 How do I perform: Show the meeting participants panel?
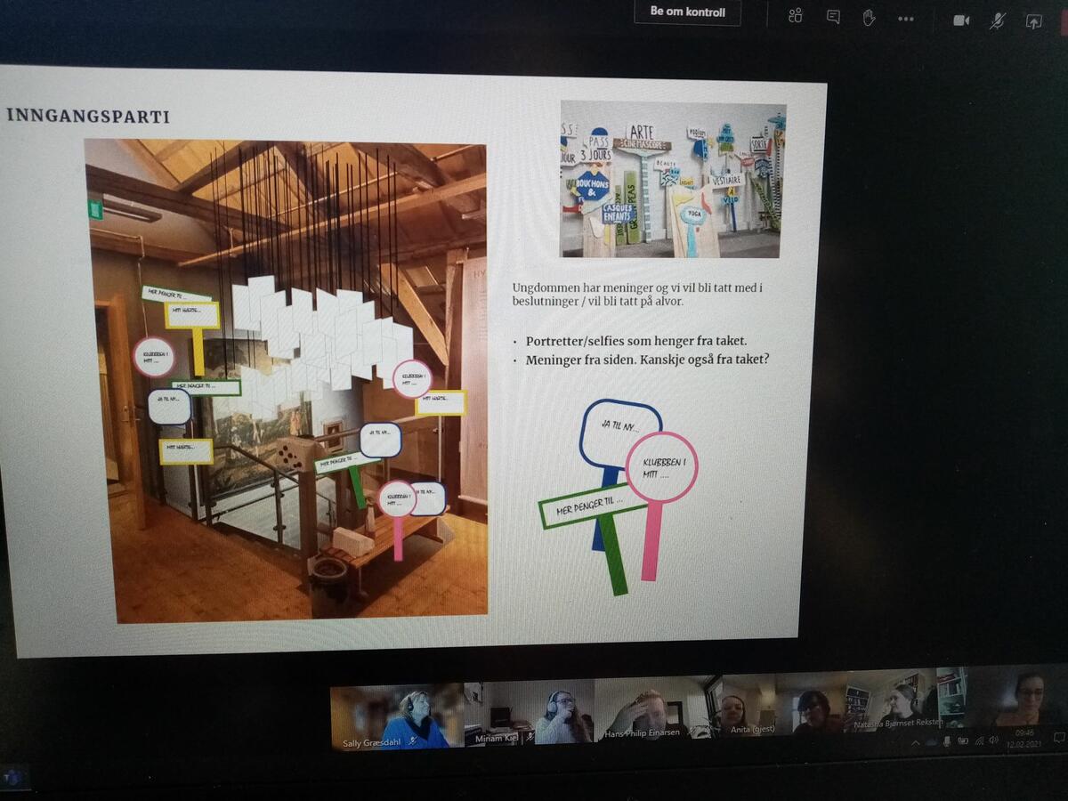796,17
